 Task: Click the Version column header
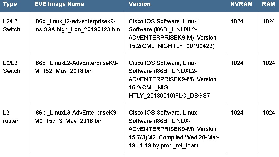point(139,4)
